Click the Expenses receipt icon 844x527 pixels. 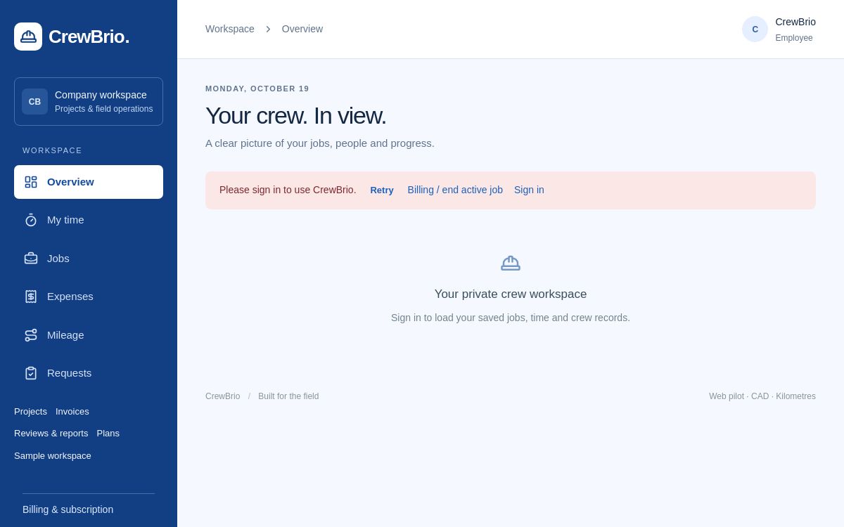pos(31,297)
